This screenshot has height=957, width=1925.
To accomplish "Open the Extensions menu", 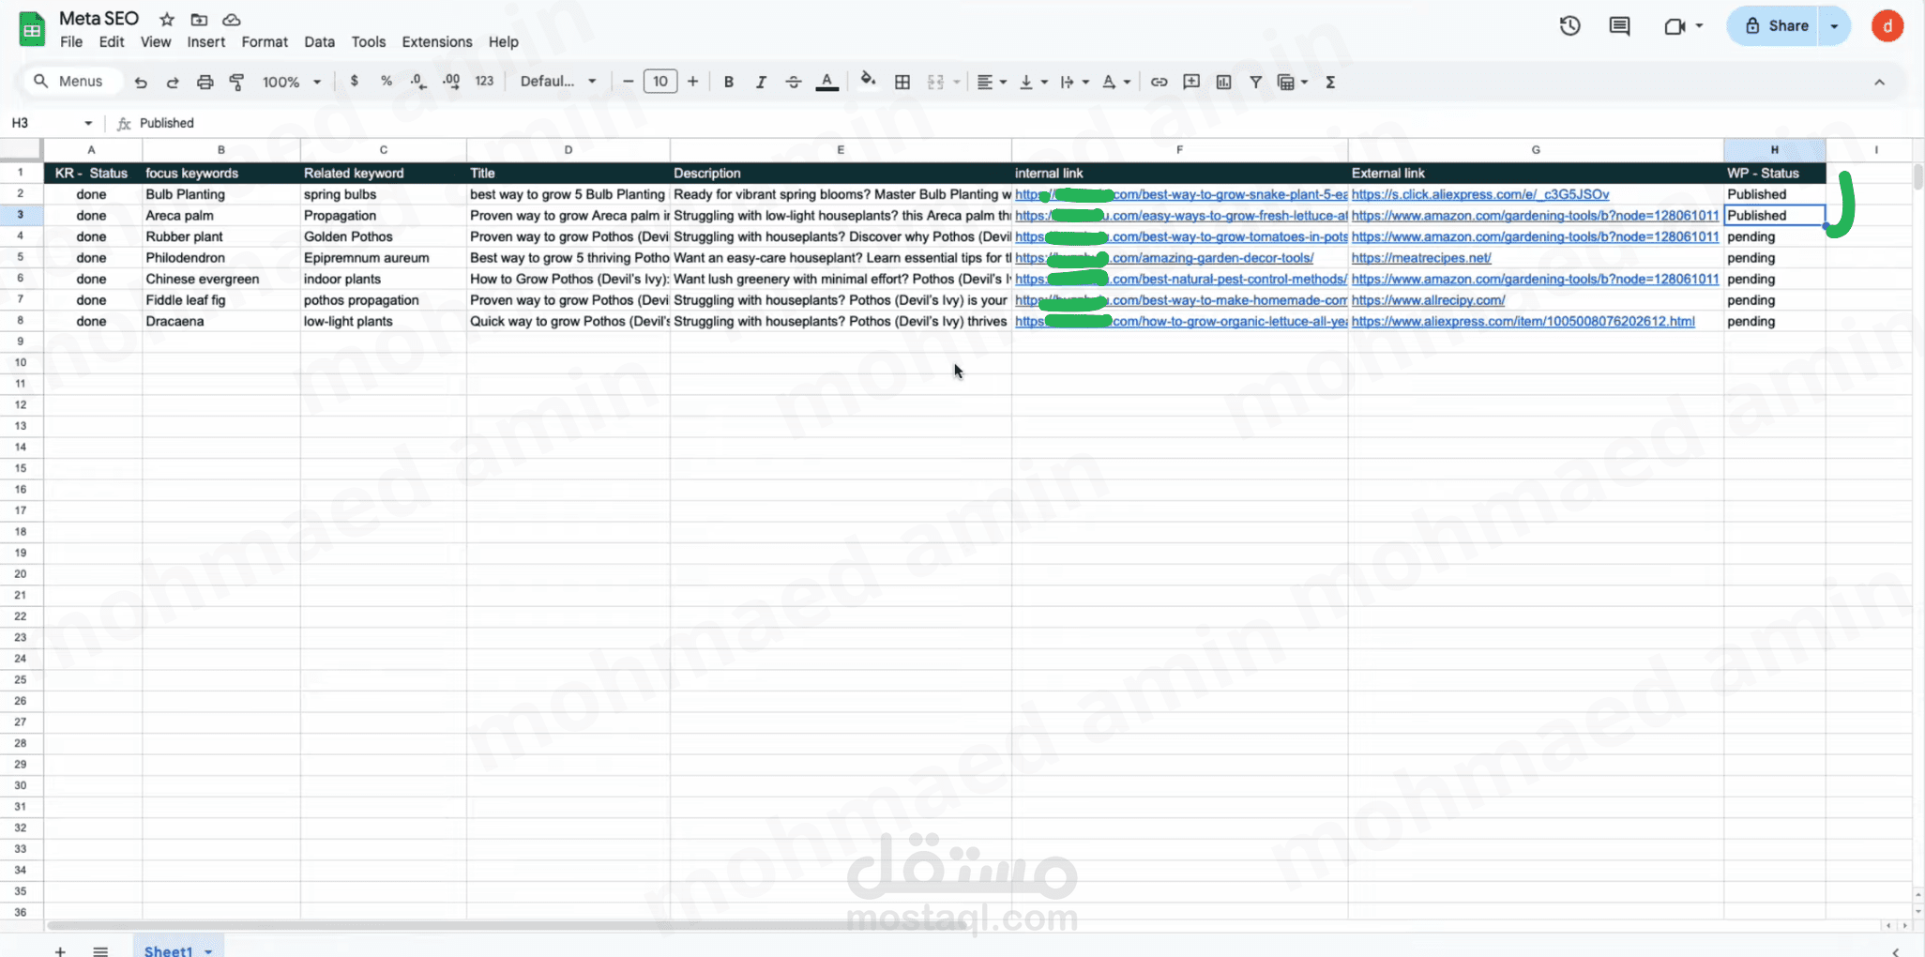I will [x=437, y=42].
